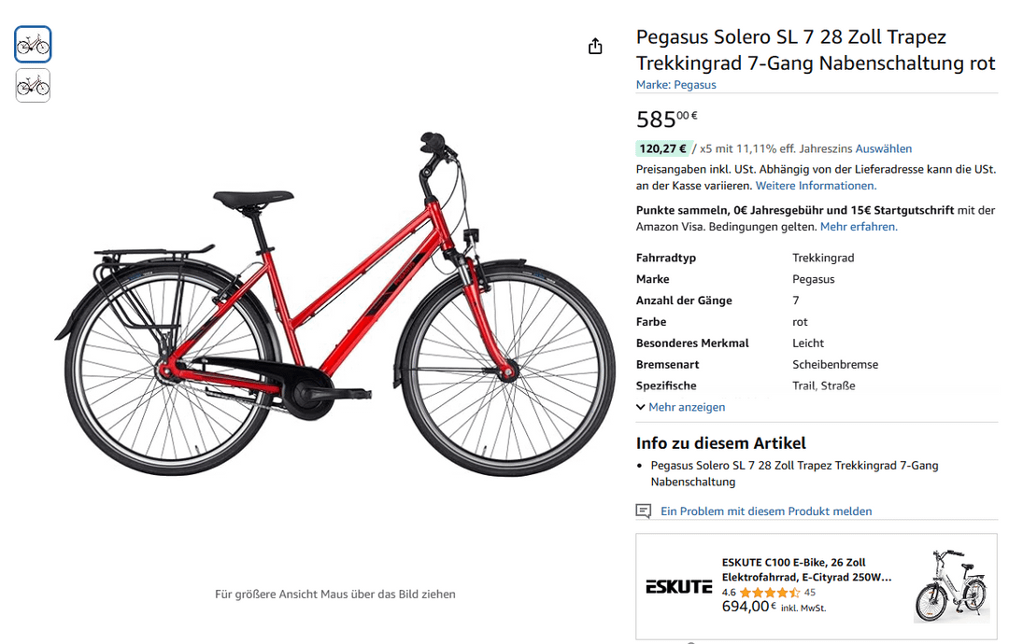The image size is (1009, 644).
Task: Open ESKUTE C100 E-Bike ad title
Action: pyautogui.click(x=806, y=569)
